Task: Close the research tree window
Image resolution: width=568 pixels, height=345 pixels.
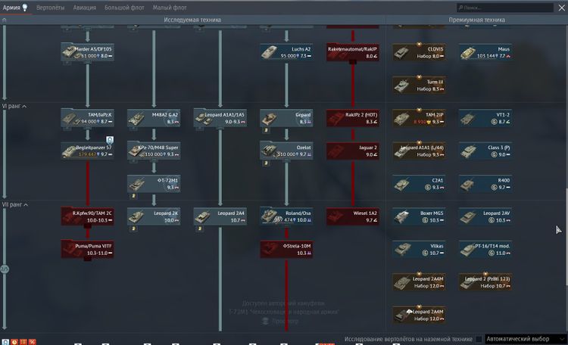Action: (560, 7)
